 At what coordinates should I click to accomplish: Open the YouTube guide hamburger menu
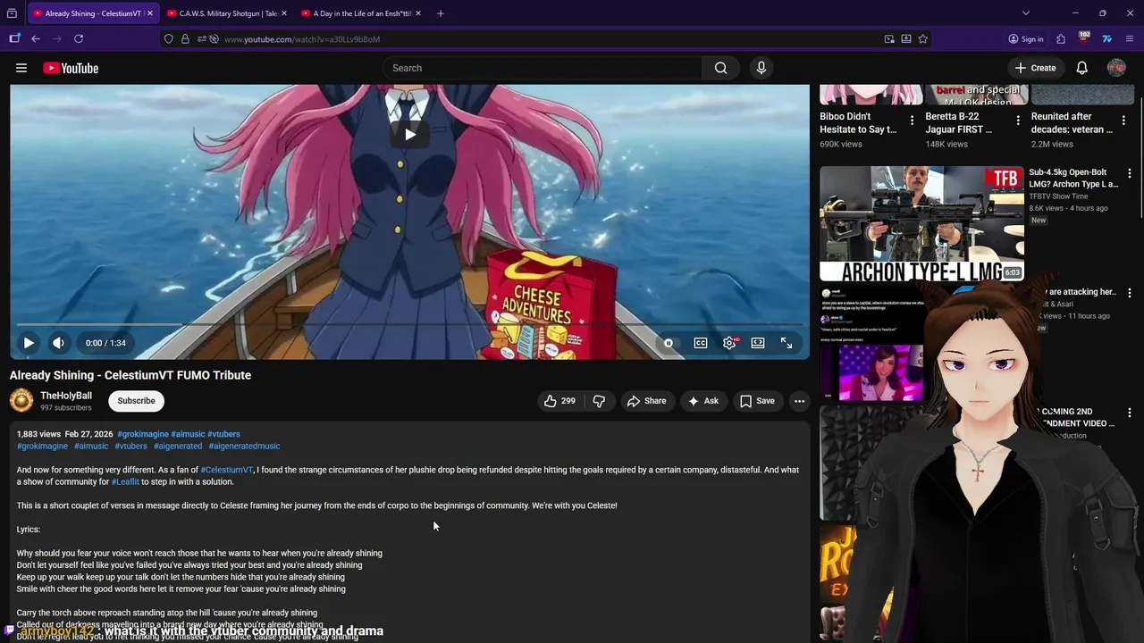click(21, 68)
